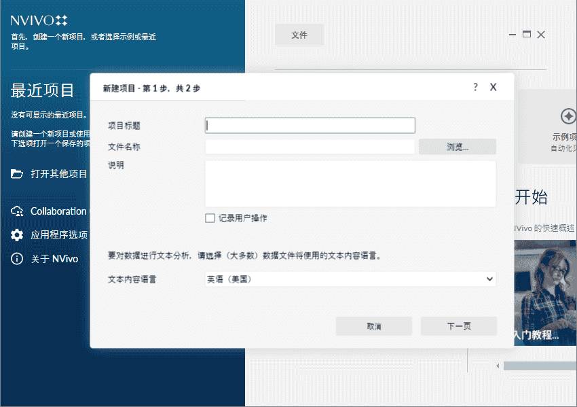Open 关于 NVivo in the sidebar
Viewport: 577px width, 407px height.
click(x=54, y=259)
